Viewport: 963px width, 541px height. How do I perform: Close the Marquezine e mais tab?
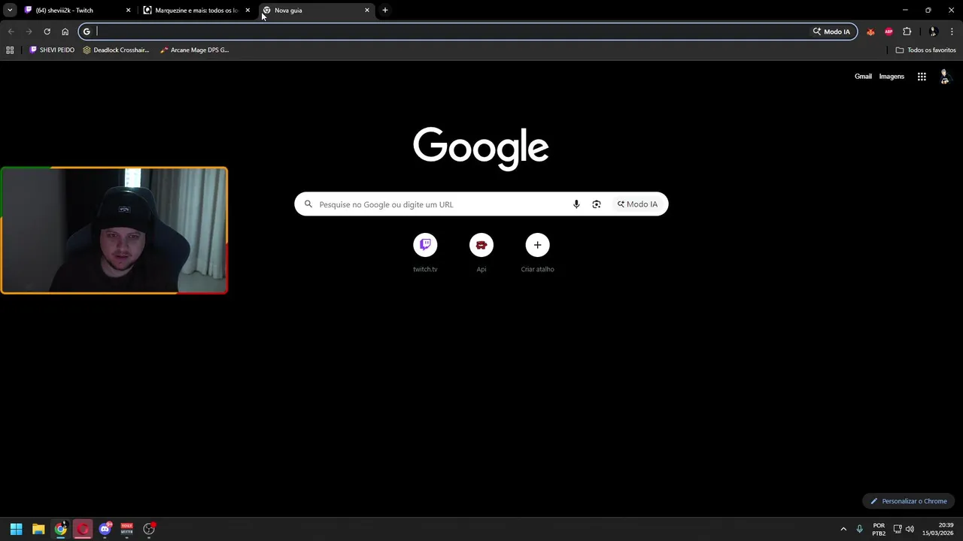(x=248, y=11)
